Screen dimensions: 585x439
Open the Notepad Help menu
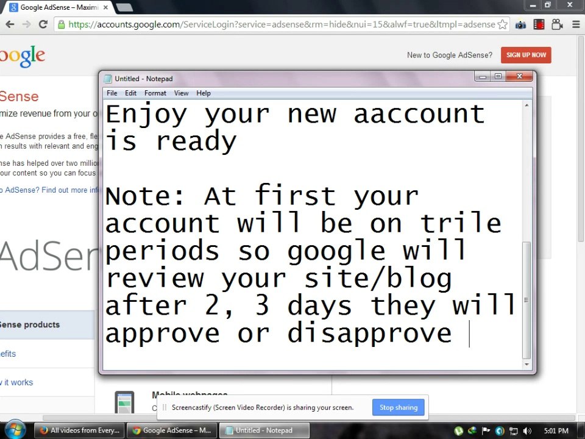[x=204, y=93]
